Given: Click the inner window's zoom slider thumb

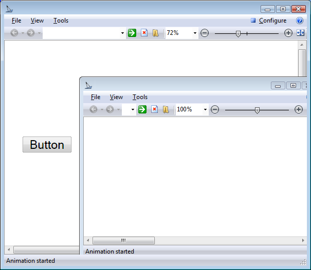Looking at the screenshot, I should pos(257,110).
